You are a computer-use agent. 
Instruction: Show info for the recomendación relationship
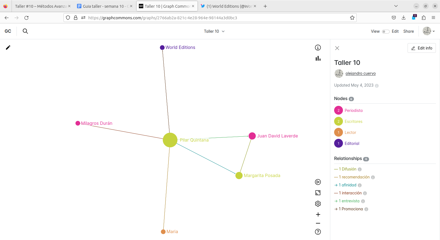[x=373, y=177]
